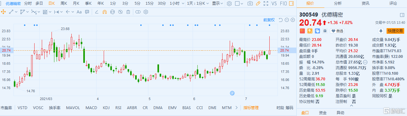Switch to the 分析 tab
Screen dimensions: 407x116
click(338, 3)
